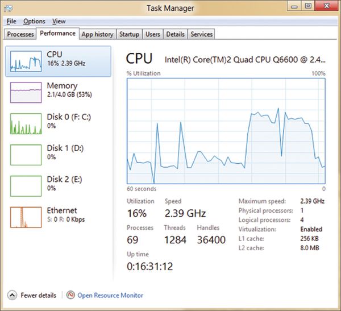
Task: Select the Disk 1 (D:) graph thumbnail
Action: click(26, 155)
